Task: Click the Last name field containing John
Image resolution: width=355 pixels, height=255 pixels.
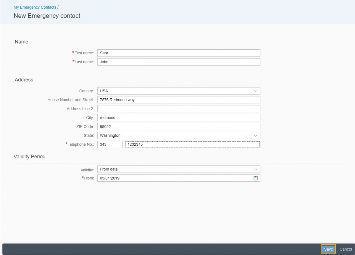Action: coord(179,62)
